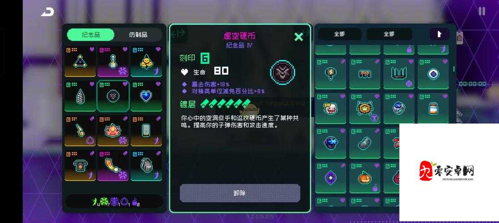Switch to the 仿制品 tab
The width and height of the screenshot is (499, 223).
point(138,35)
